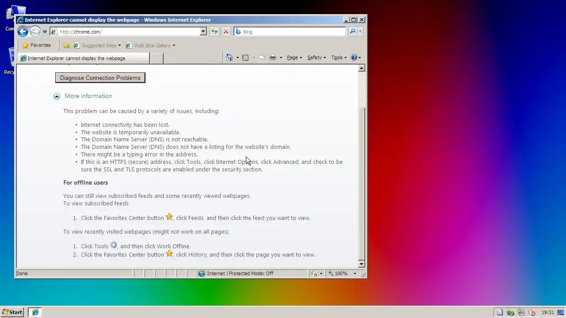Click the taskbar clock showing 19:31

(548, 312)
